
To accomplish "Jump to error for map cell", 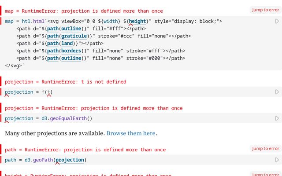I will tap(265, 10).
